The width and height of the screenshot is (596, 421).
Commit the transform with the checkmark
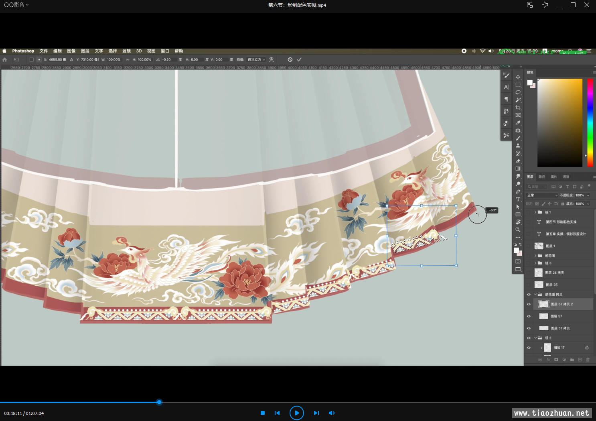point(299,59)
